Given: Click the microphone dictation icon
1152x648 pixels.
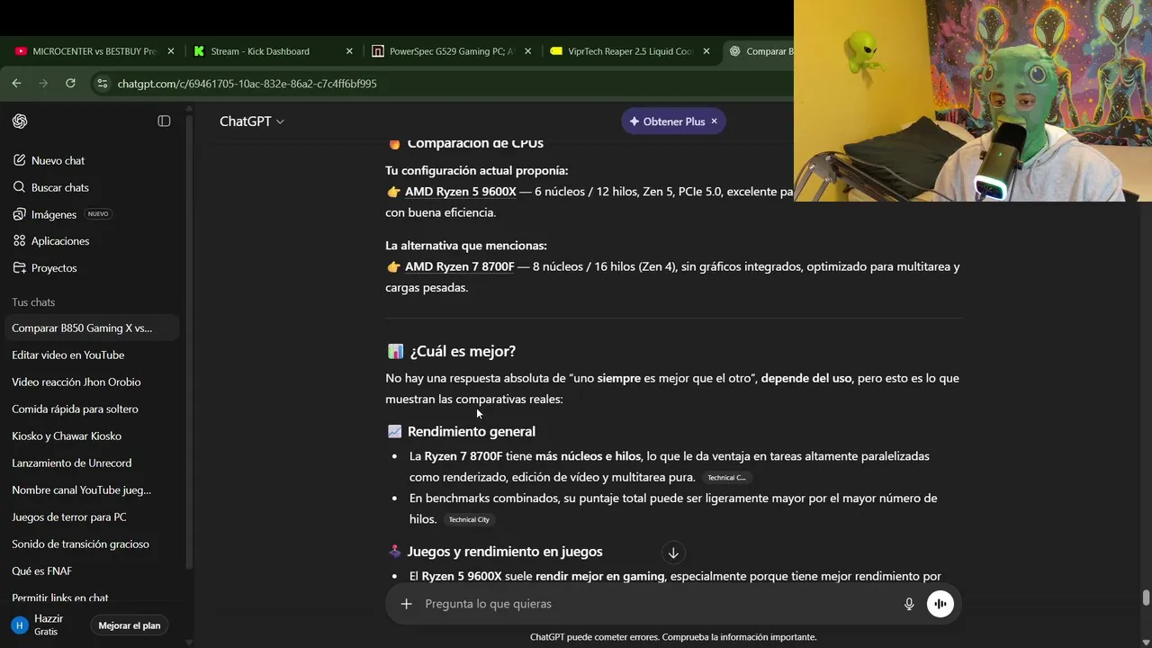Looking at the screenshot, I should click(x=909, y=604).
